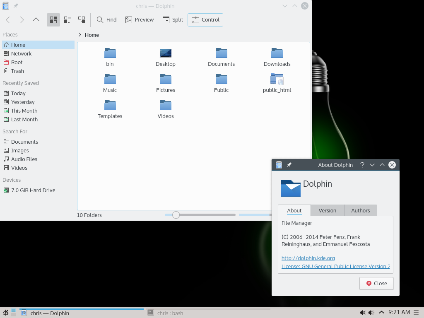This screenshot has height=318, width=424.
Task: Click the 10 Folders status text
Action: pyautogui.click(x=89, y=215)
